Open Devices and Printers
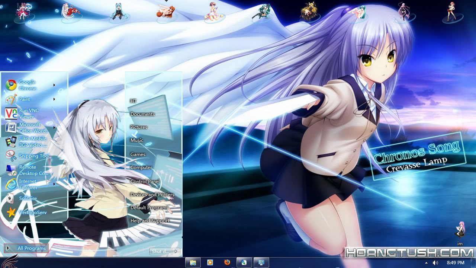The image size is (476, 268). (152, 195)
